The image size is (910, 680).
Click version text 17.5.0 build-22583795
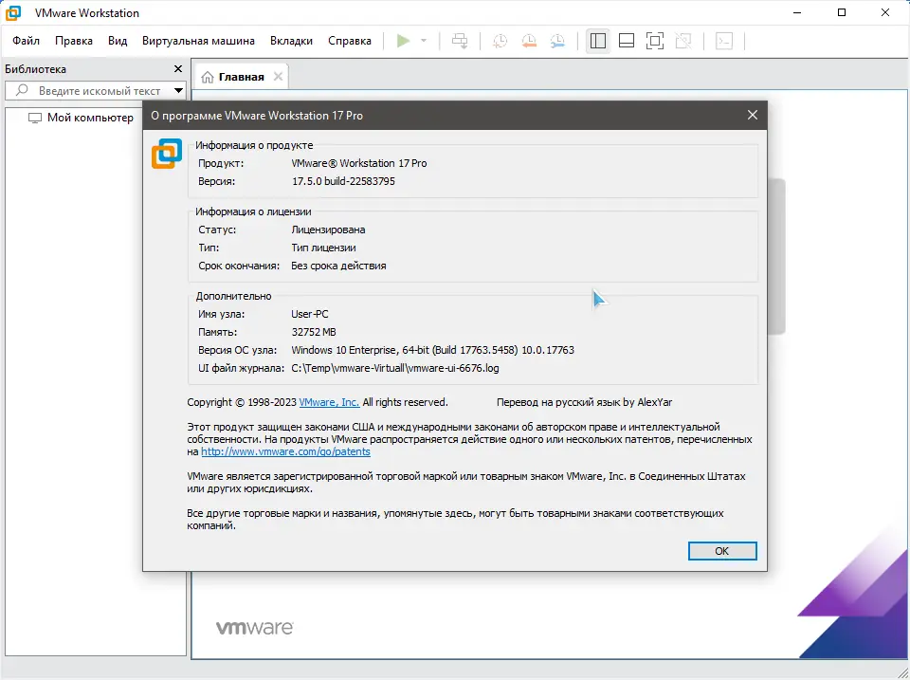click(343, 181)
